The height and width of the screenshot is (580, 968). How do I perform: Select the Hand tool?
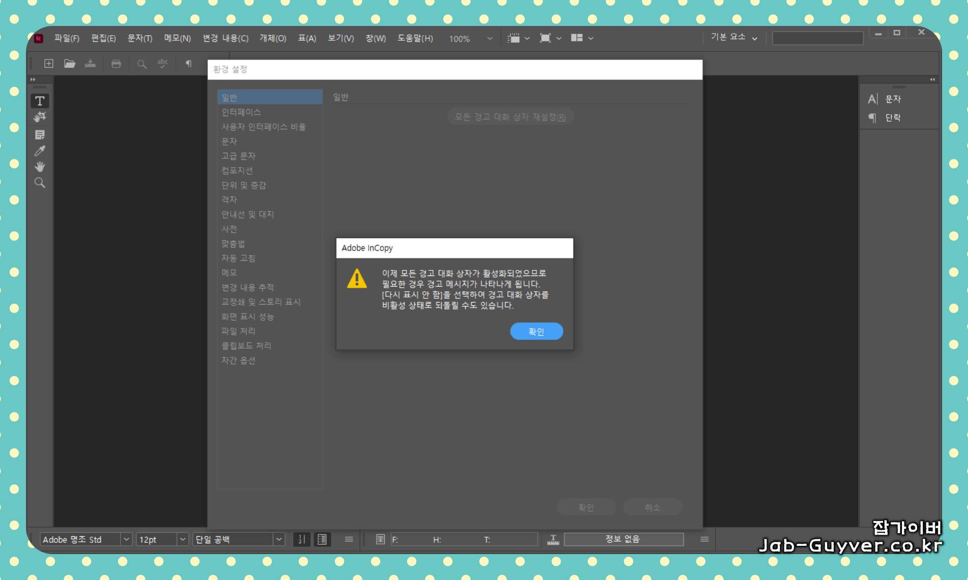[40, 167]
